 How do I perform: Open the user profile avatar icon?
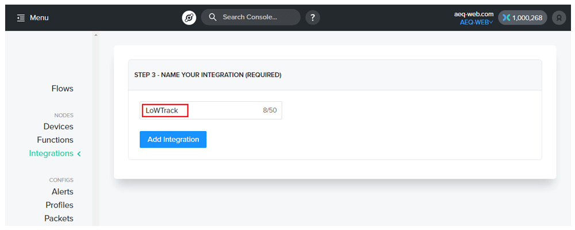click(x=559, y=18)
